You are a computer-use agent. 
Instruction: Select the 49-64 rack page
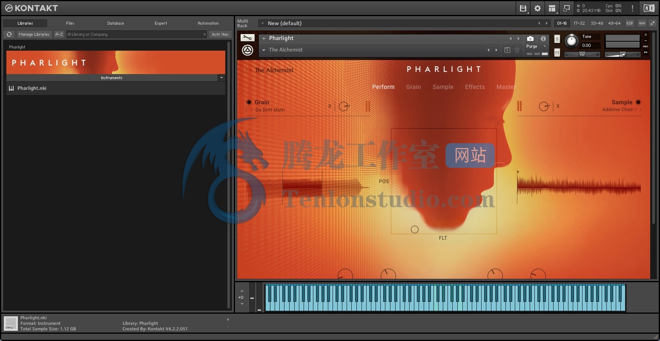pyautogui.click(x=614, y=23)
